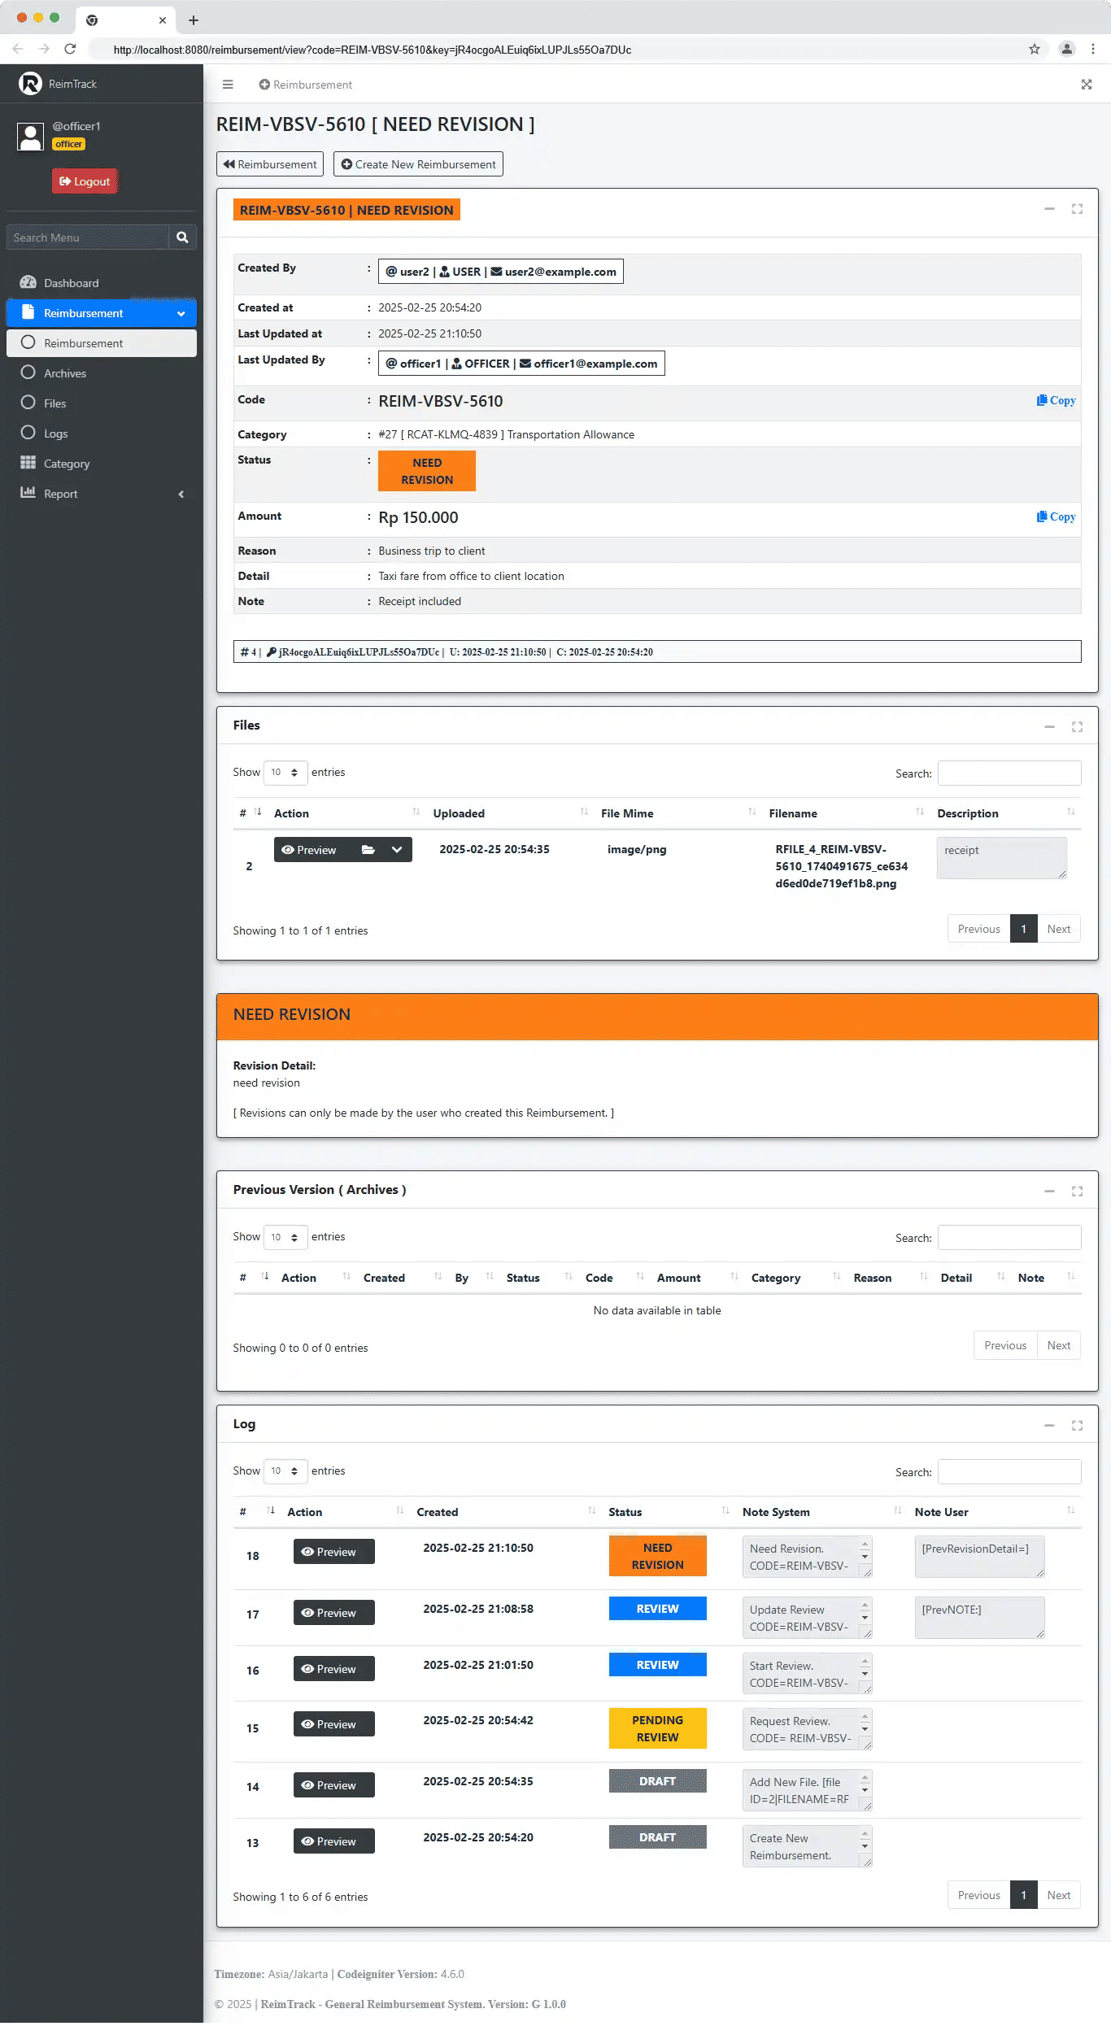Reload the browser page
The height and width of the screenshot is (2026, 1111).
[71, 50]
